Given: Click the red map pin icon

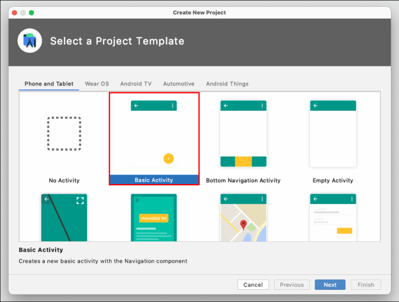Looking at the screenshot, I should click(x=243, y=225).
